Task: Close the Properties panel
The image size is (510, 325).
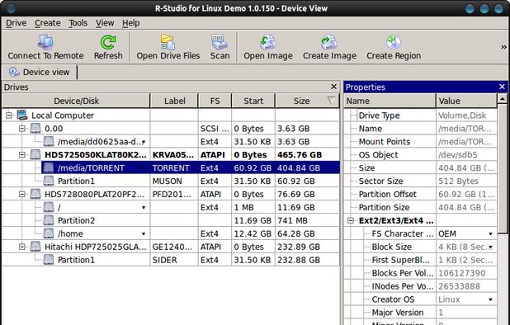Action: point(502,87)
